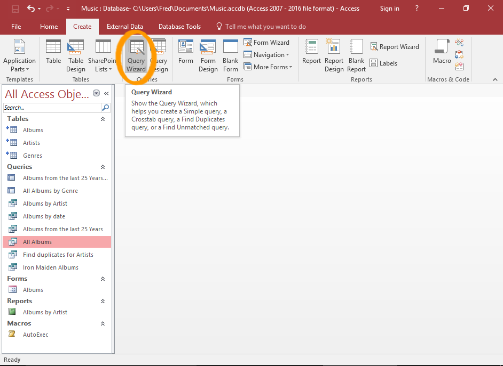
Task: Open Report Design view
Action: pos(334,55)
